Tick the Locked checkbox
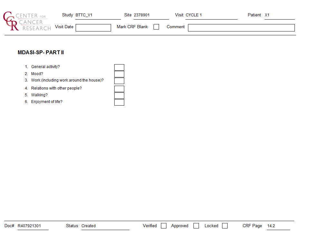The height and width of the screenshot is (232, 309). [225, 226]
